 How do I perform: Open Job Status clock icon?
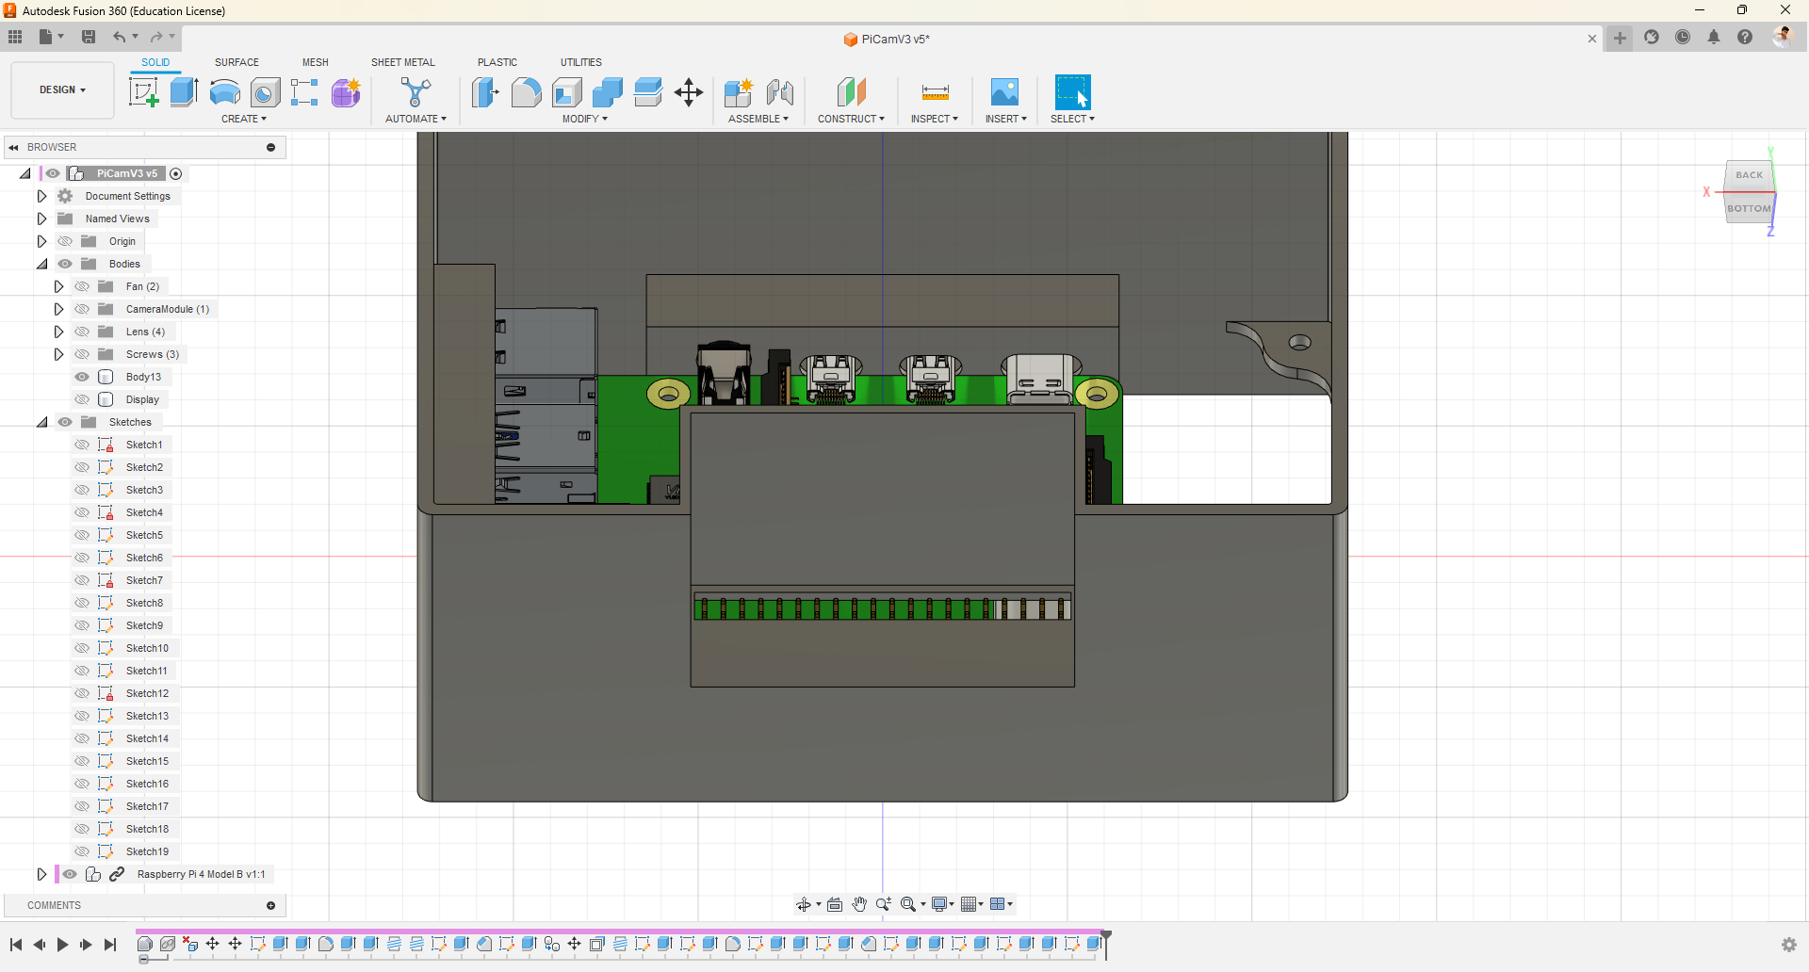click(1683, 37)
